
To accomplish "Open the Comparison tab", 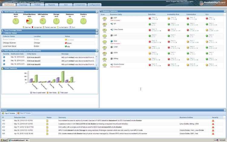I will [x=80, y=5].
